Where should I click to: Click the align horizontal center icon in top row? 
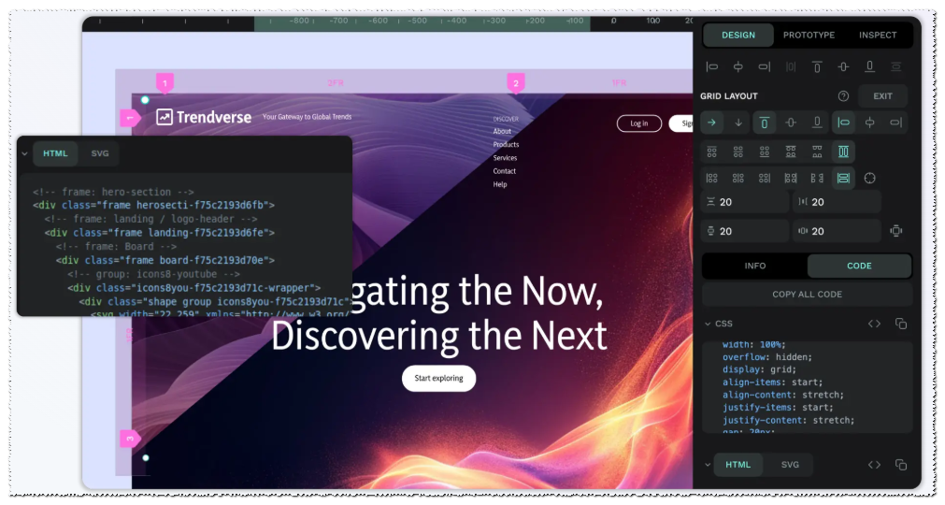point(737,67)
